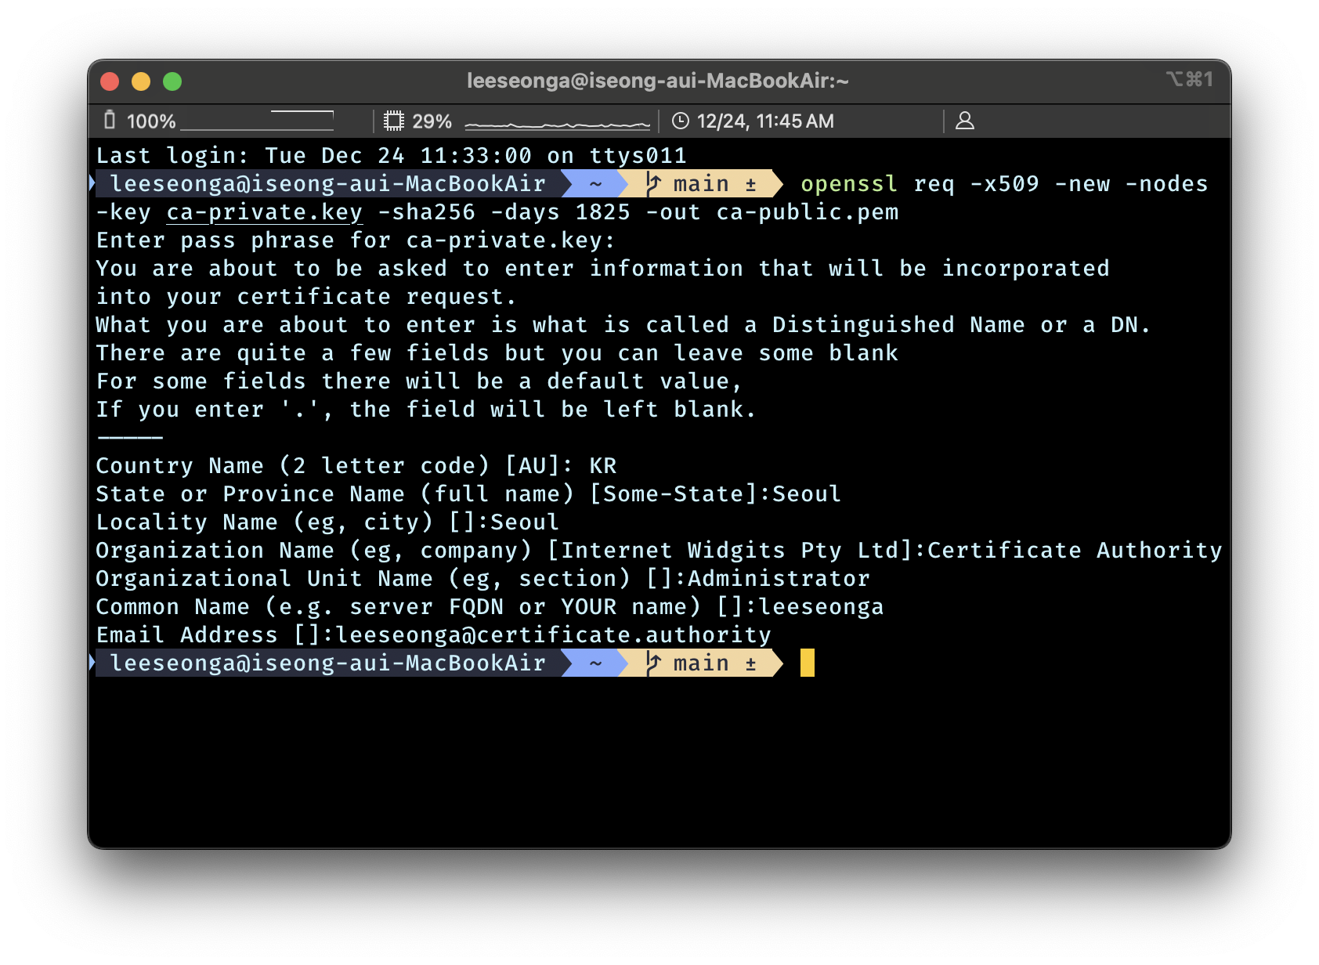
Task: Click the Country Name value KR
Action: pyautogui.click(x=603, y=466)
